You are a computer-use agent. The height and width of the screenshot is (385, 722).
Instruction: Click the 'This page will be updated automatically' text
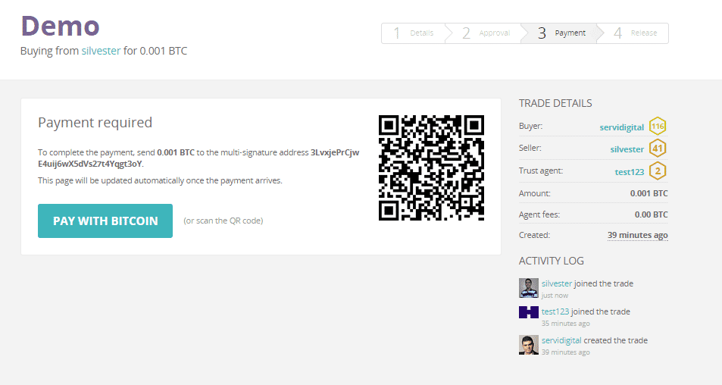click(161, 180)
